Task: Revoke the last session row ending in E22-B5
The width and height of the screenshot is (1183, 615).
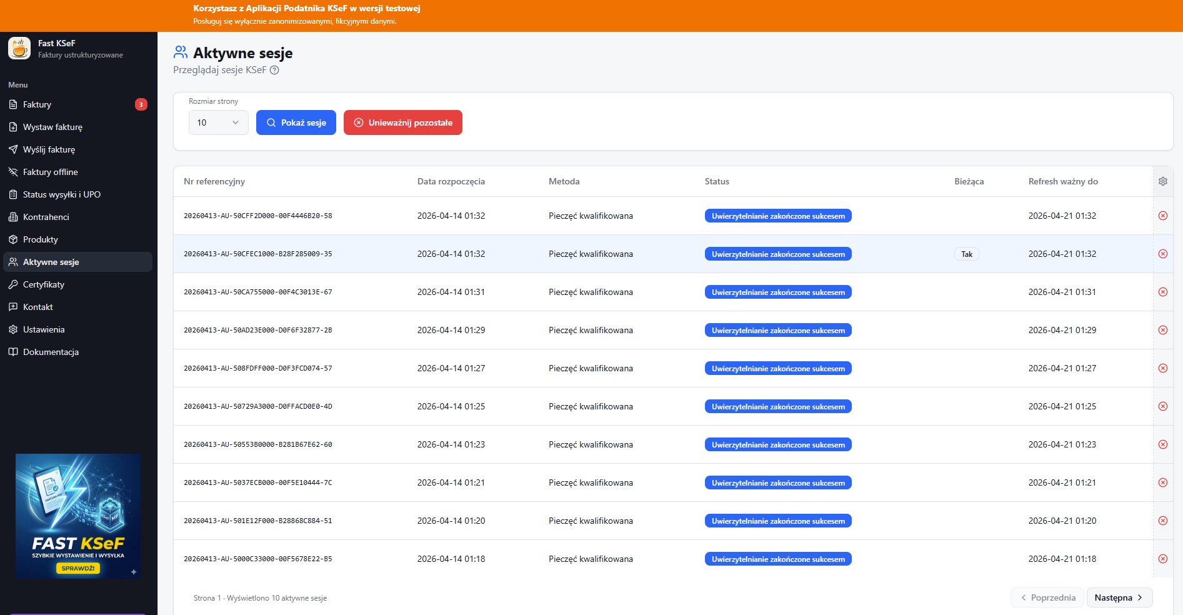Action: point(1162,559)
